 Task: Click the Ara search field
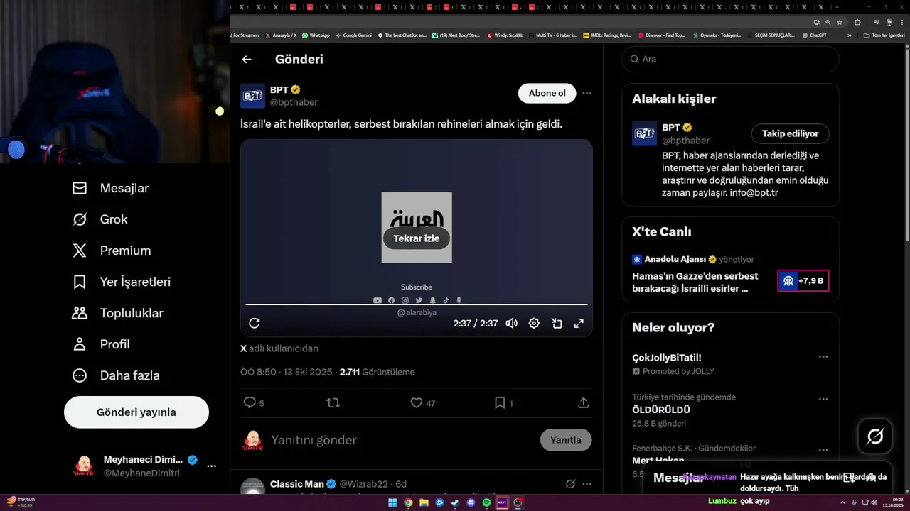click(731, 59)
